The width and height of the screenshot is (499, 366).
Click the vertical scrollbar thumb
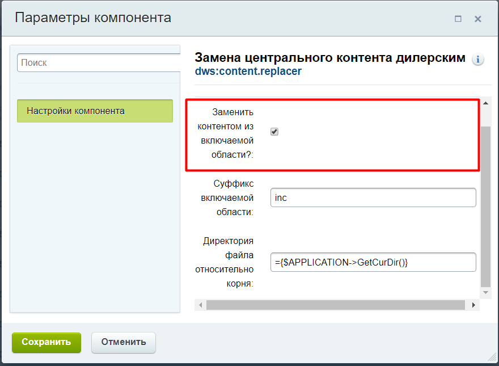tap(485, 204)
